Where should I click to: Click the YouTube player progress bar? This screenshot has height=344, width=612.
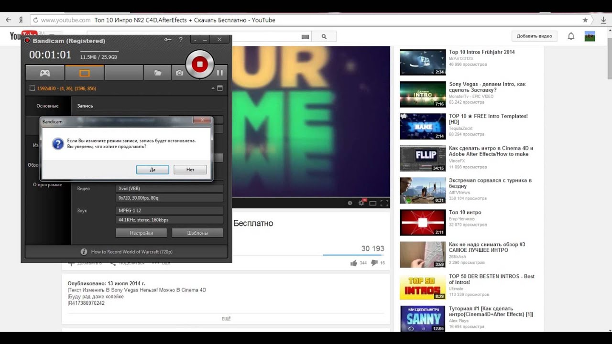(311, 197)
